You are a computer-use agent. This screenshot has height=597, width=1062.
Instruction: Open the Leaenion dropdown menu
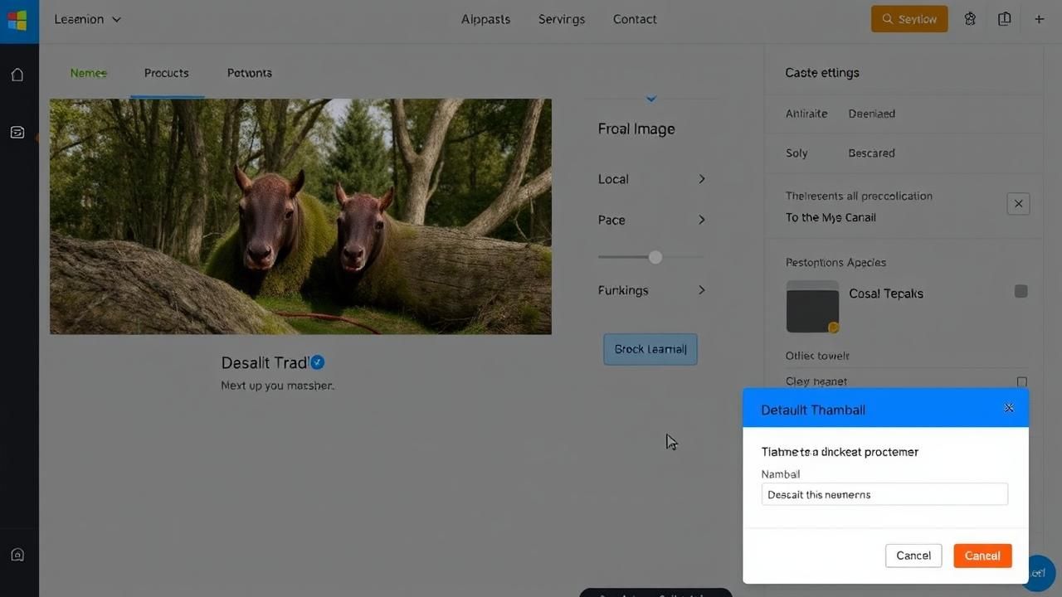[87, 19]
